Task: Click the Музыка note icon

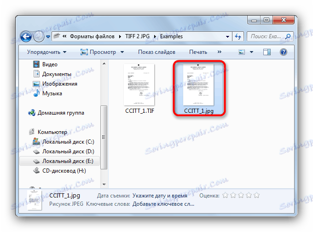Action: coord(36,93)
